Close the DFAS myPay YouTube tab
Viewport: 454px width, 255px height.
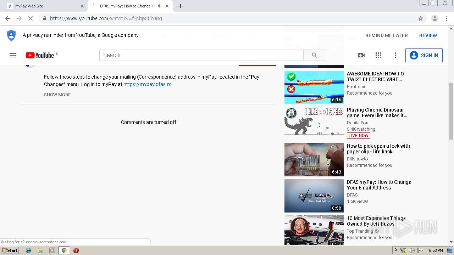(x=167, y=6)
